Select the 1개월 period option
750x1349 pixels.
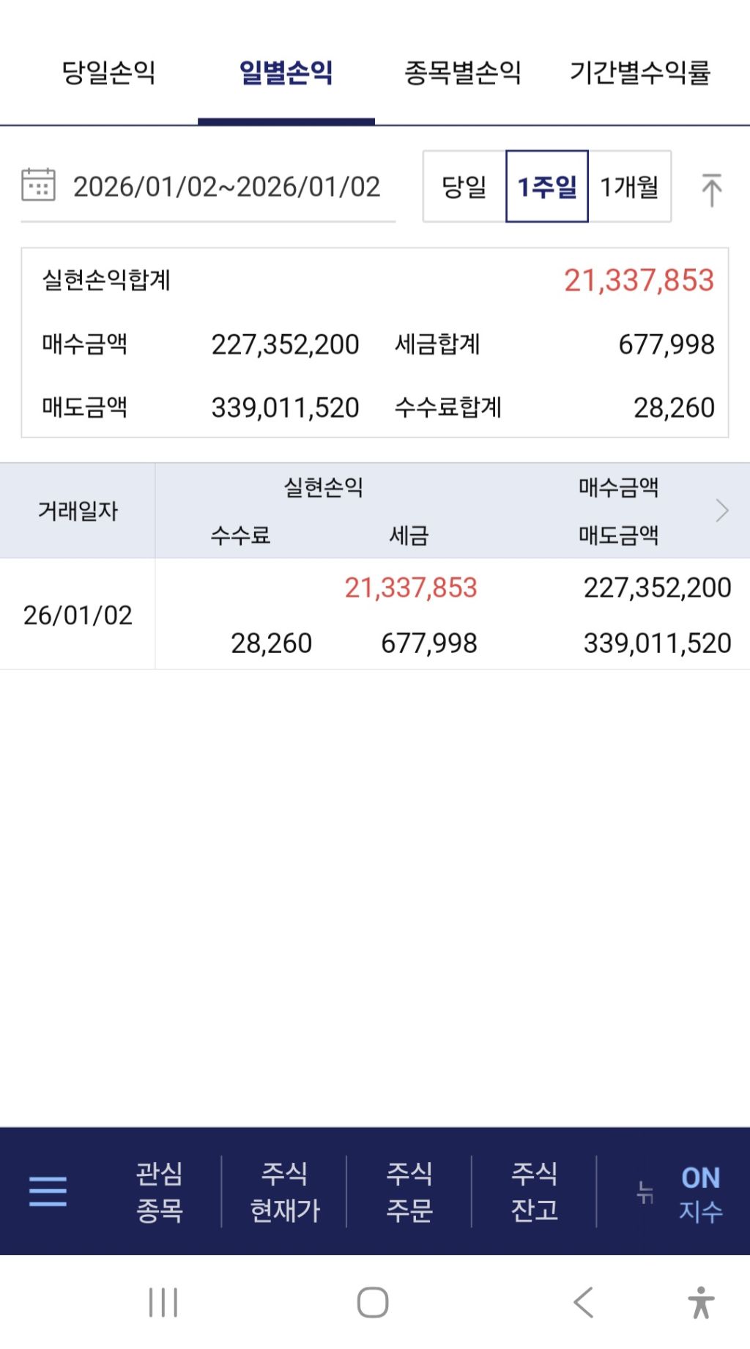click(630, 187)
